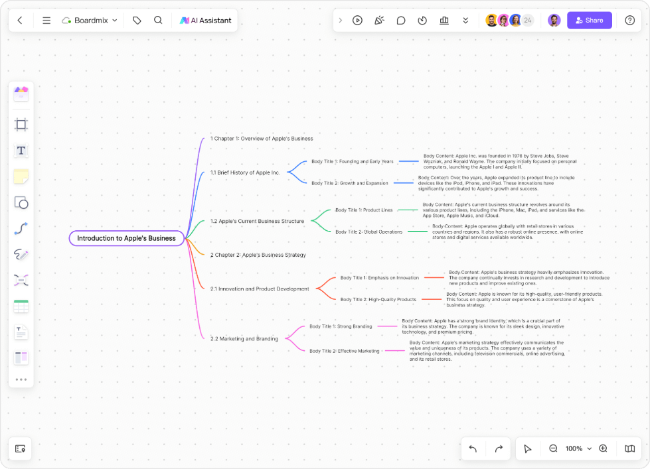
Task: Click body content about marketing strategy channels
Action: point(487,351)
